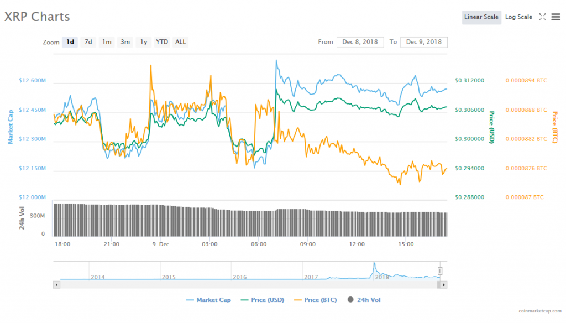This screenshot has height=323, width=566.
Task: Set zoom to 1m range
Action: 107,42
